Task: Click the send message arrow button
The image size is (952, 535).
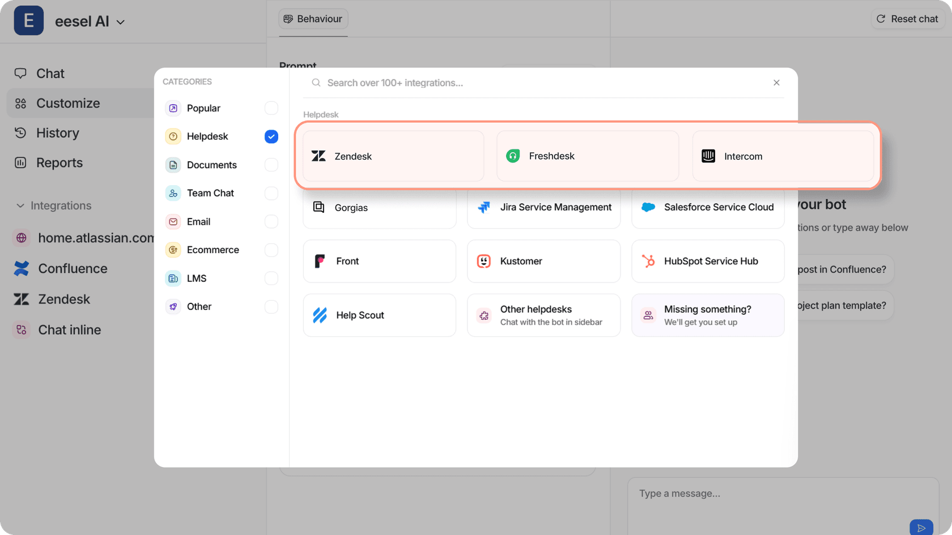Action: pyautogui.click(x=921, y=528)
